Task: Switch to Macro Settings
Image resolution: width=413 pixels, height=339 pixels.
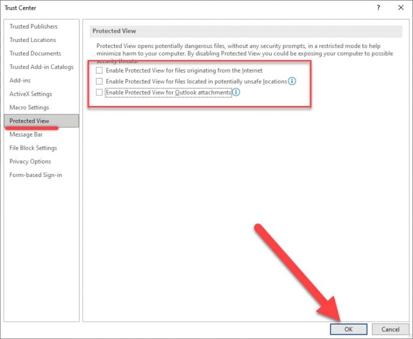Action: tap(29, 107)
